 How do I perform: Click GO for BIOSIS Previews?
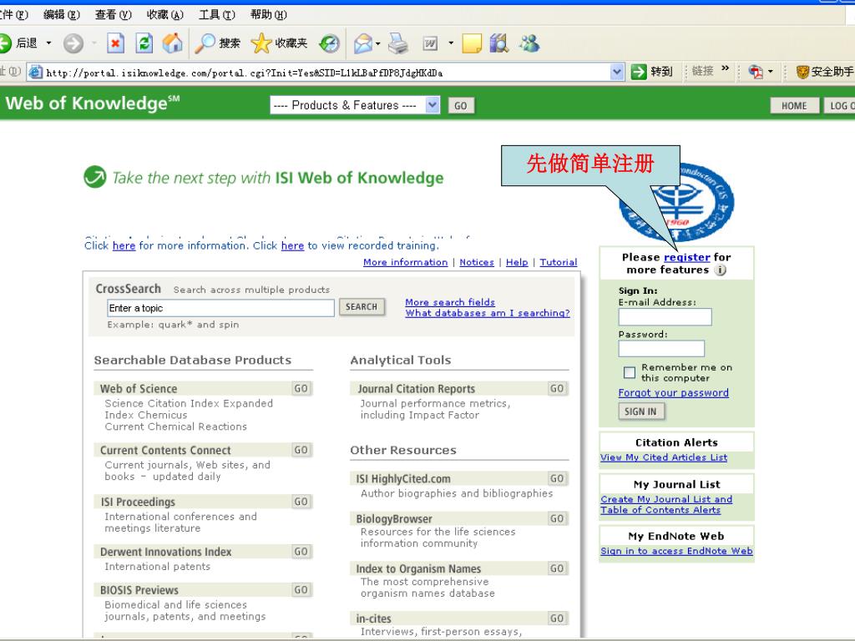point(301,590)
